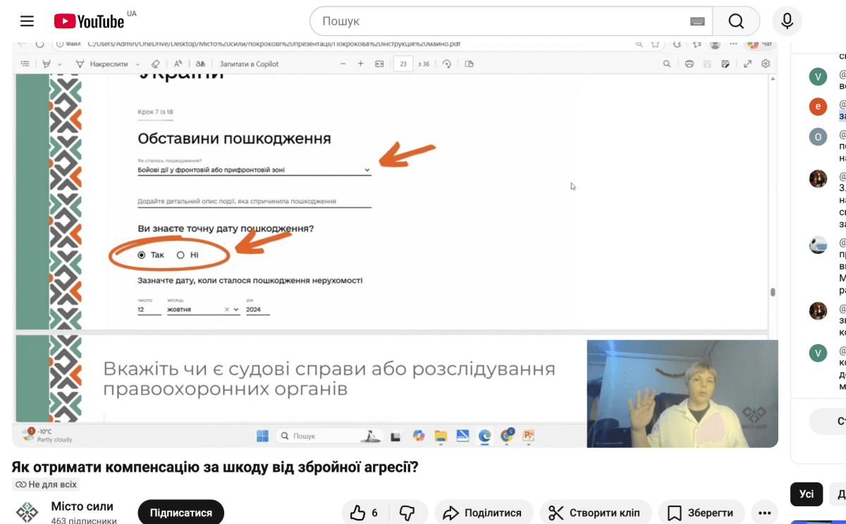
Task: Select the "Так" radio button
Action: (142, 255)
